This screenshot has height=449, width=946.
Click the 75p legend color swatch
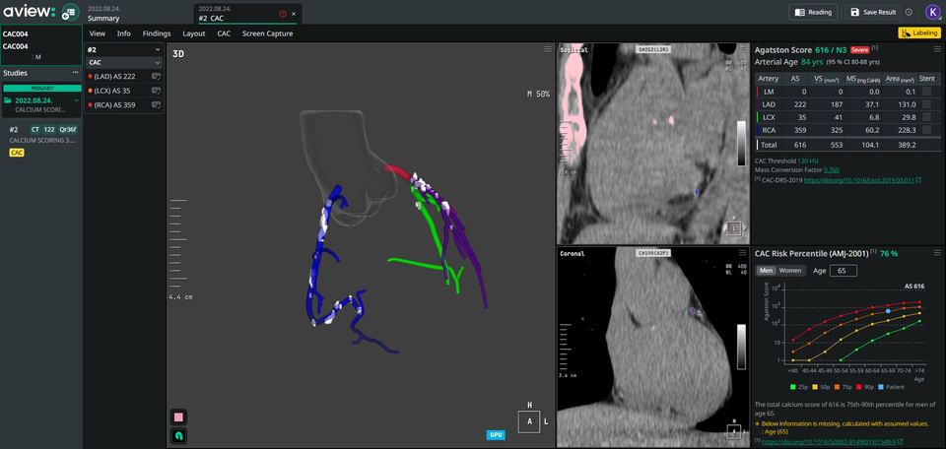click(837, 386)
